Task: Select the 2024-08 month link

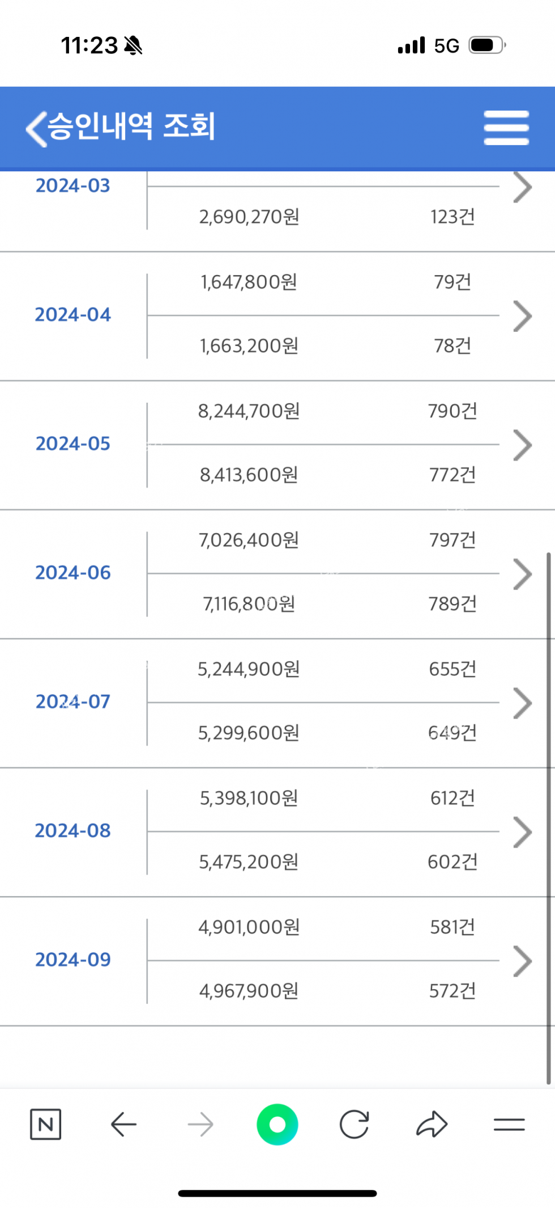Action: (73, 831)
